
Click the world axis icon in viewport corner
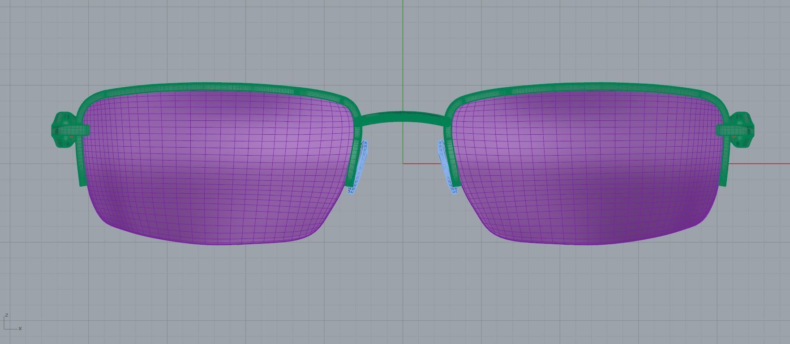(12, 323)
